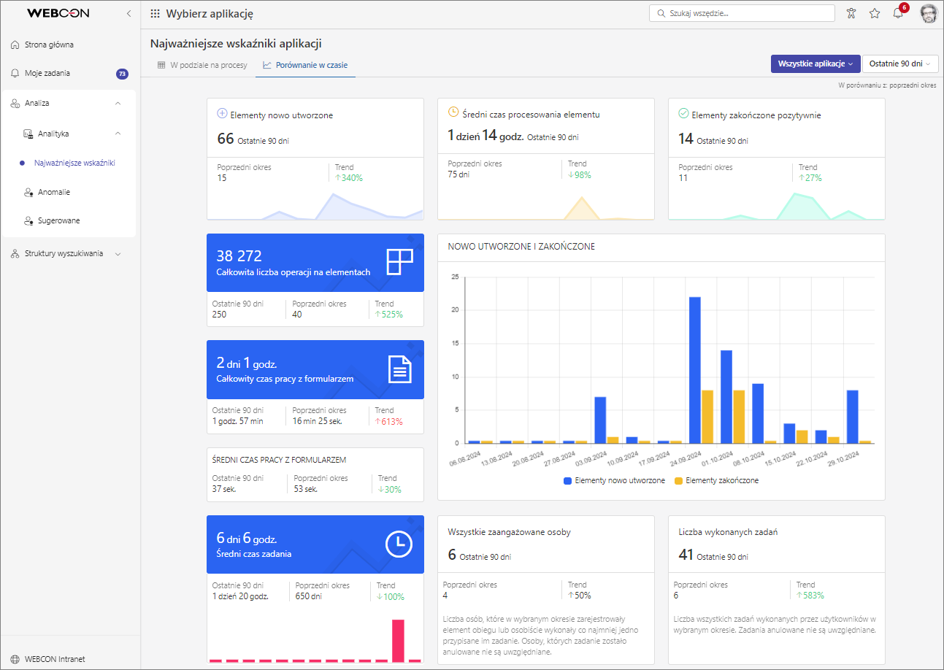Click the sparkline in Elementy nowo utworzone card
This screenshot has width=944, height=670.
coord(315,206)
